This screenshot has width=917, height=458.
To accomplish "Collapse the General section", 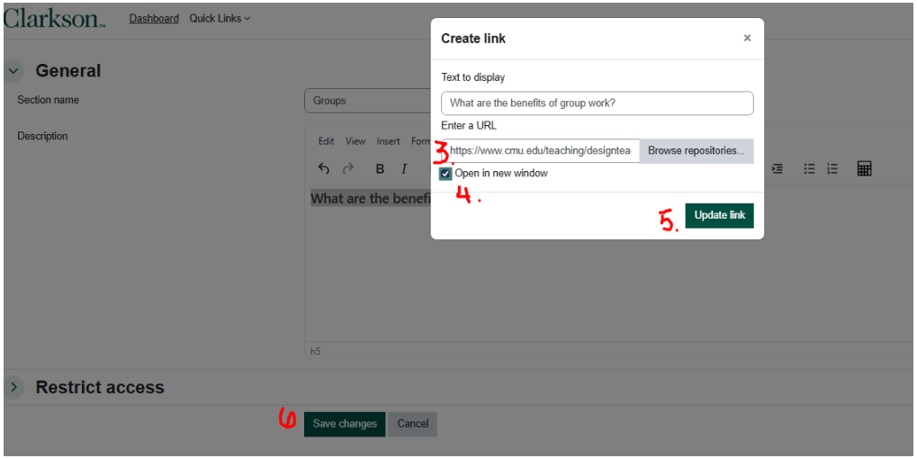I will 13,71.
